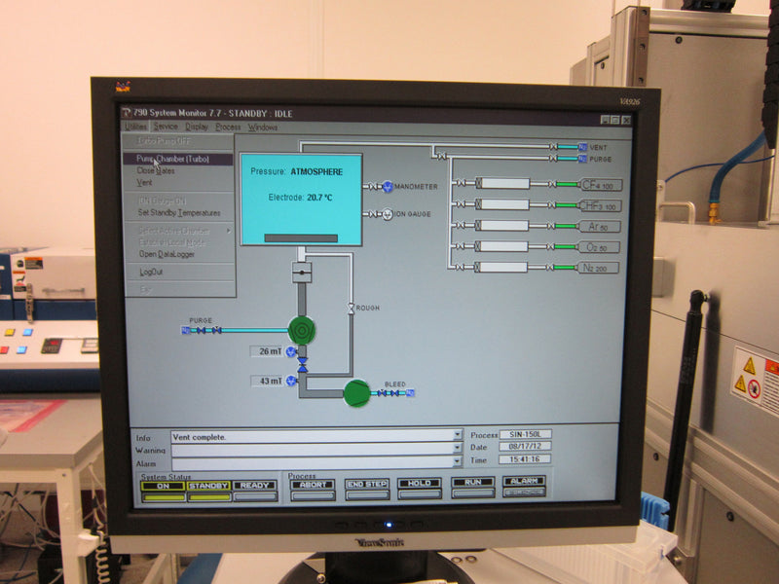The width and height of the screenshot is (779, 584).
Task: Click the green turbo pump icon
Action: [303, 328]
